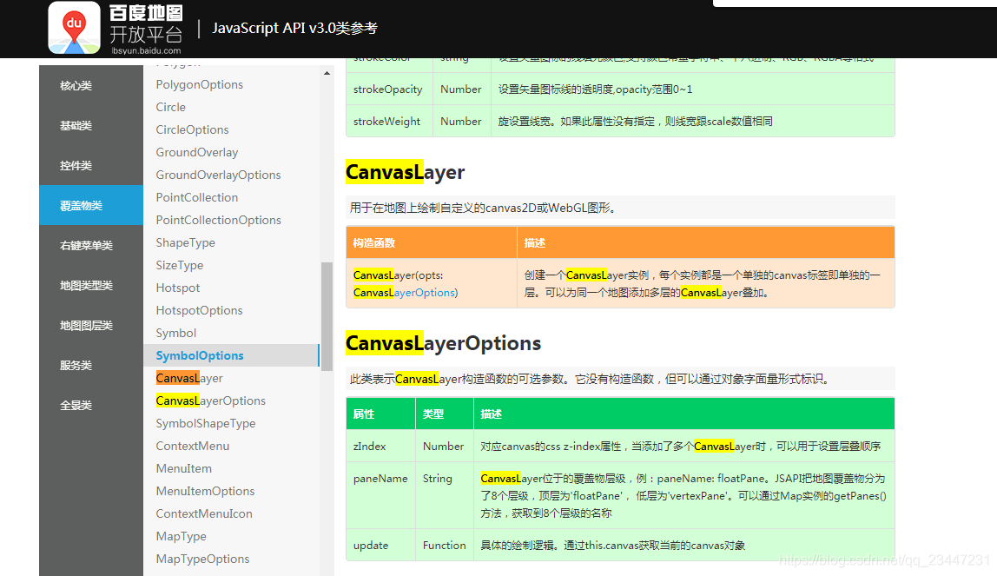
Task: View MenuItem reference
Action: pos(184,468)
